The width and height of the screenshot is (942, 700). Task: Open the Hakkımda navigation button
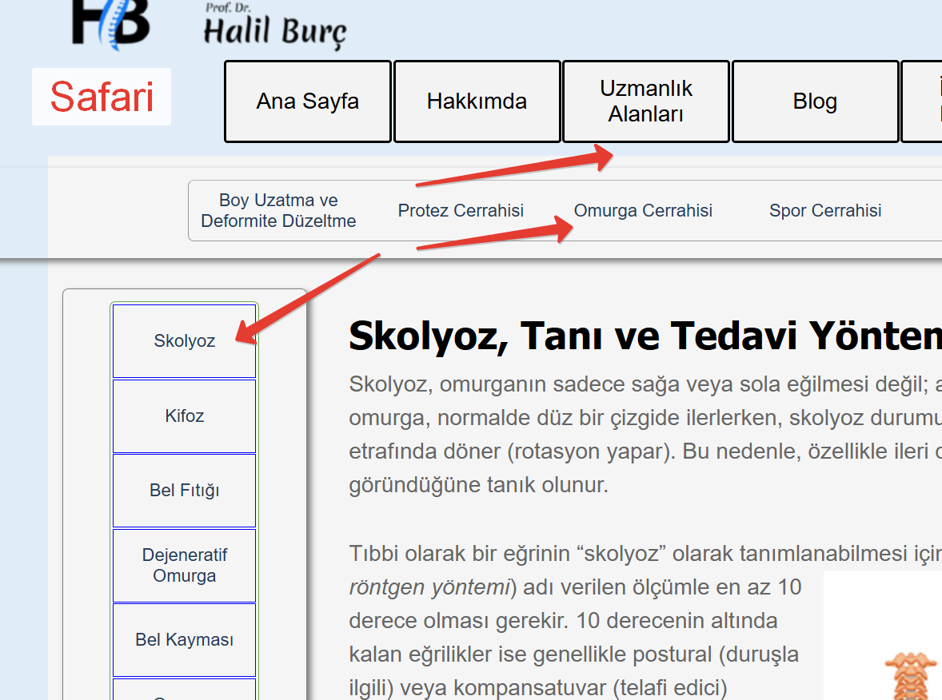pos(477,101)
